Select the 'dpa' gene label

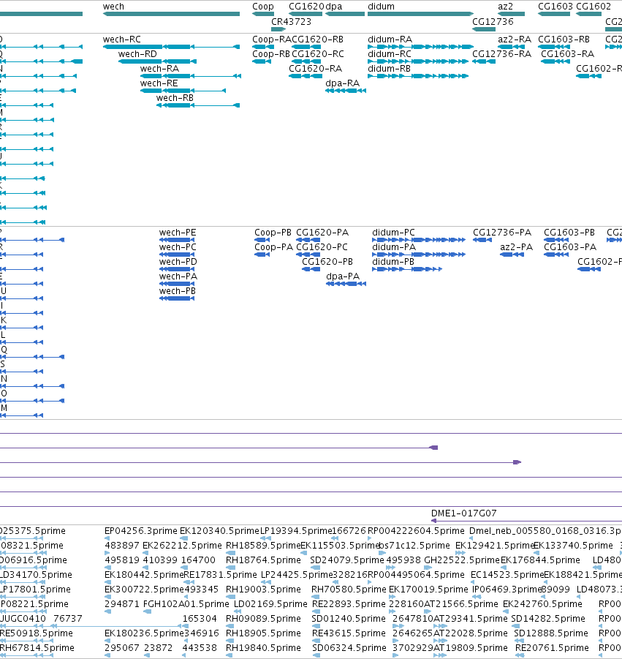334,7
